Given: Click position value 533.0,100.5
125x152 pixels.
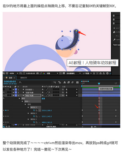Looking at the screenshot, I should 47,110.
